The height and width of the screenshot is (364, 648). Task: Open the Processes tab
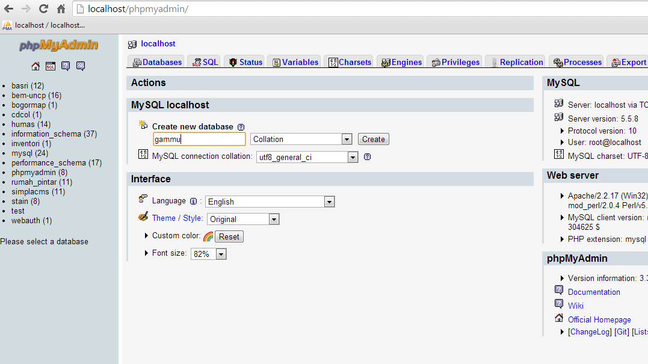coord(577,62)
